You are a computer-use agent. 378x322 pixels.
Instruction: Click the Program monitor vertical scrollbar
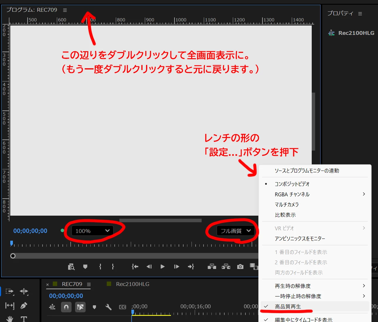point(313,122)
